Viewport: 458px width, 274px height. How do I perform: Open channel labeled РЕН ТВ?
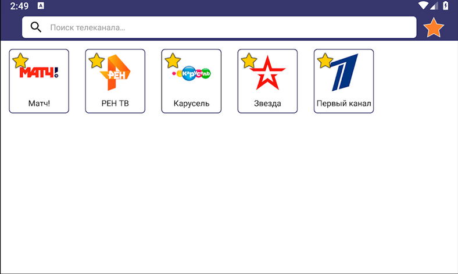click(x=115, y=104)
